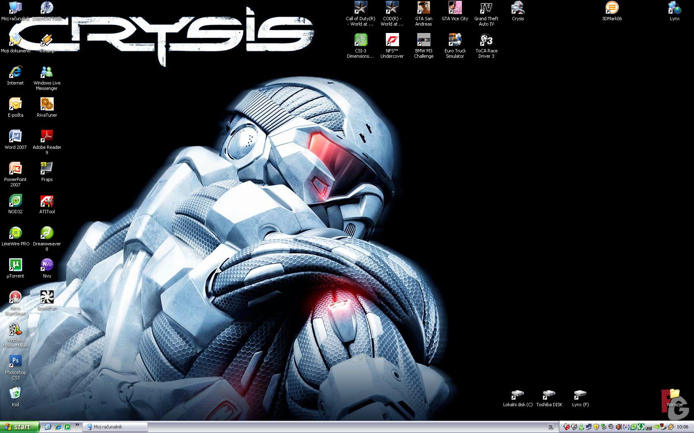
Task: Select the Lynx (F) drive shortcut
Action: click(580, 398)
